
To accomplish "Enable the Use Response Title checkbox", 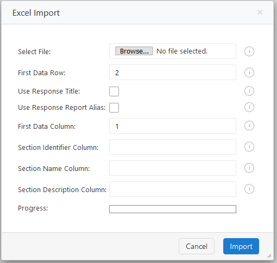I will point(114,91).
